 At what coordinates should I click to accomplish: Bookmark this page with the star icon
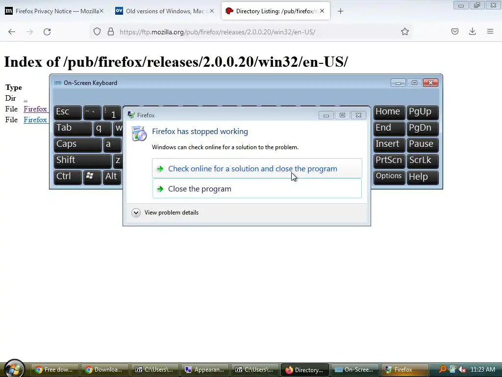(404, 32)
